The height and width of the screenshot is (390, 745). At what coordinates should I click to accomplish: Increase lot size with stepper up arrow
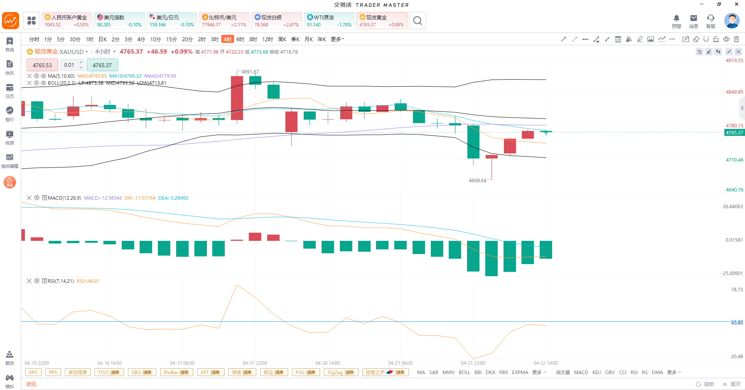click(x=81, y=63)
